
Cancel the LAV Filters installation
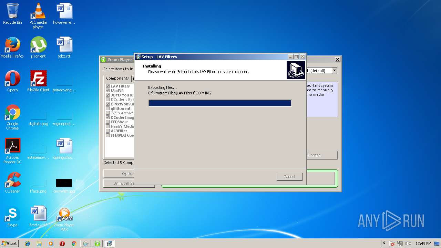[289, 177]
